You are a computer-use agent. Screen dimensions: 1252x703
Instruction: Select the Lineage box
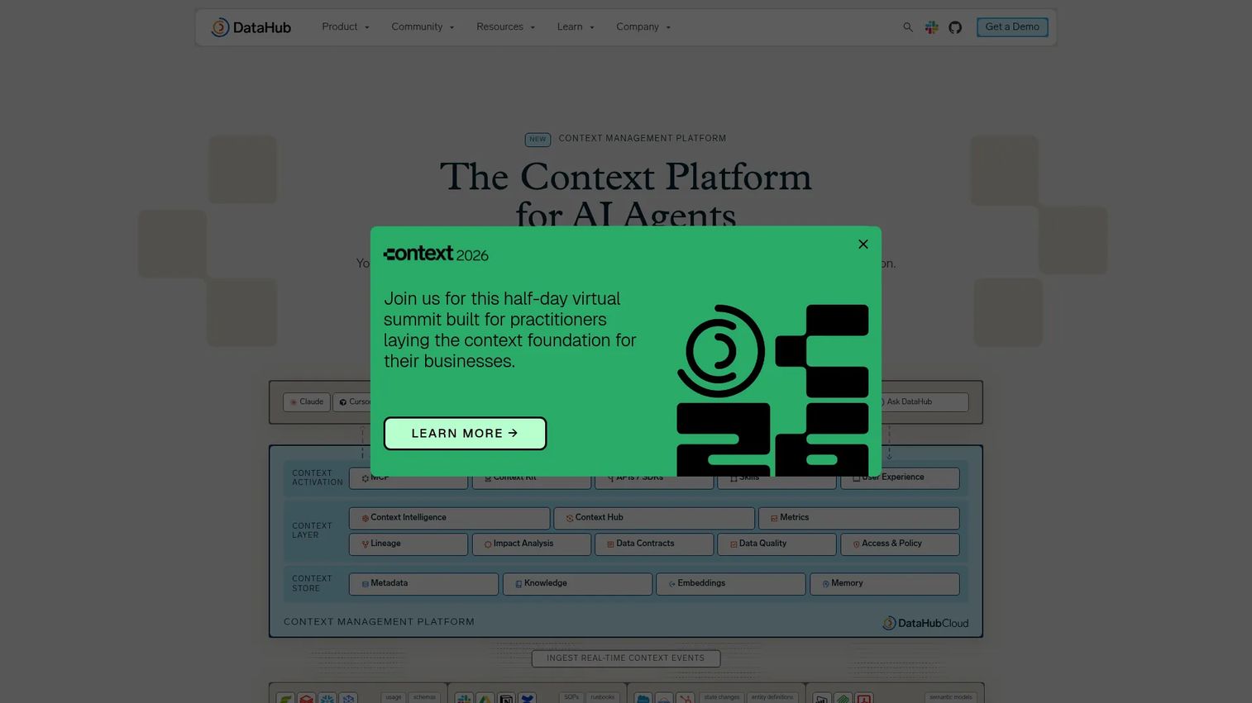pyautogui.click(x=409, y=544)
